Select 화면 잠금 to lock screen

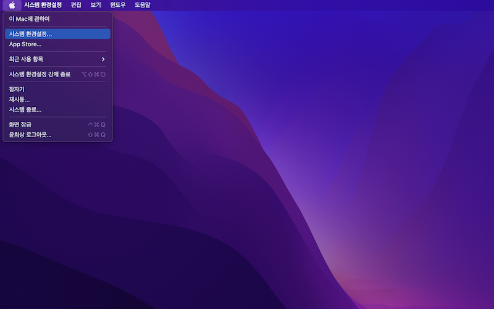pos(57,125)
